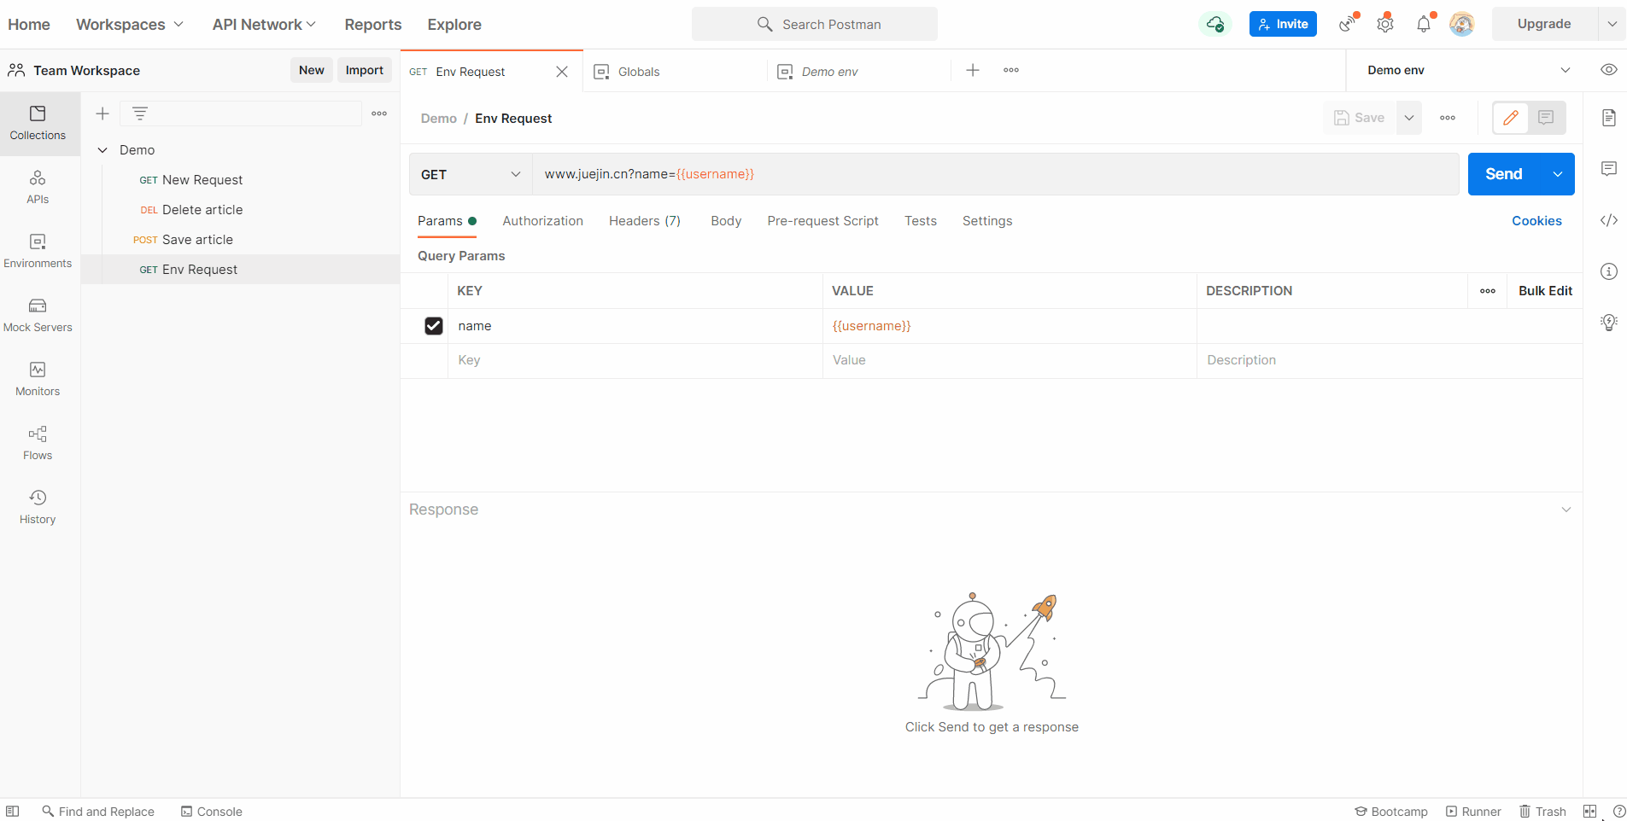Open the documentation icon in right sidebar
The image size is (1627, 821).
[x=1609, y=118]
